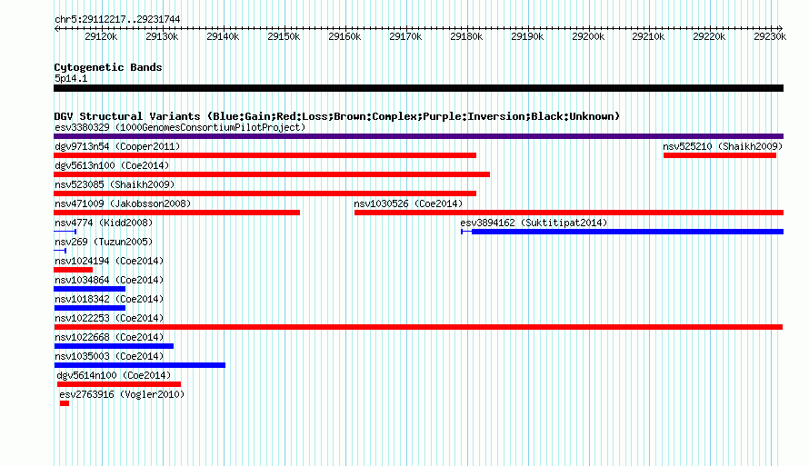Screen dimensions: 809x466
Task: Click the nsv269 small blue glyph
Action: click(x=60, y=251)
